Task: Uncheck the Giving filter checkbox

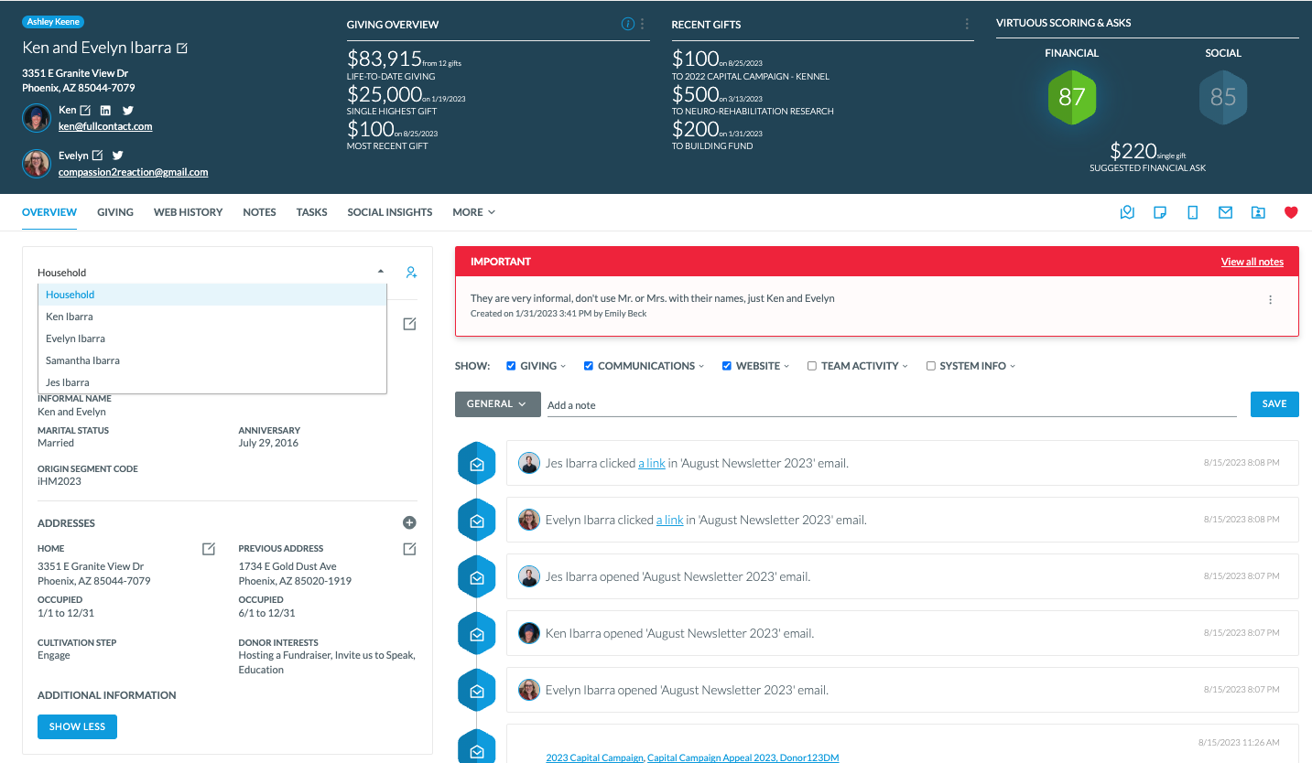Action: coord(511,366)
